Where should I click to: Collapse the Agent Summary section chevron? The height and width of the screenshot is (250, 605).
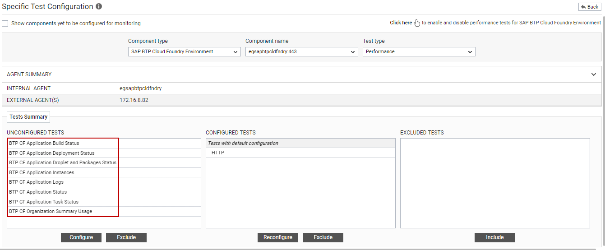[x=594, y=74]
